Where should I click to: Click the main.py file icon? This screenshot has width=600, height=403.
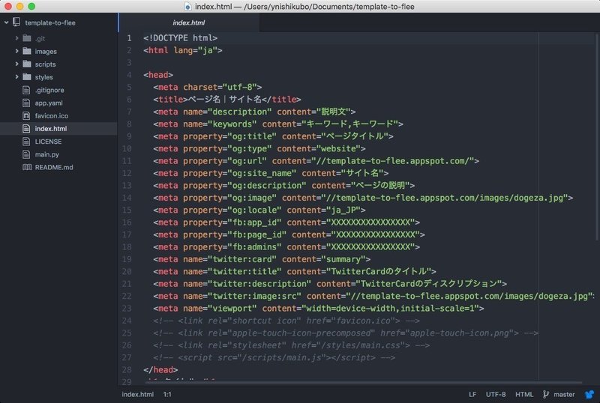point(26,154)
